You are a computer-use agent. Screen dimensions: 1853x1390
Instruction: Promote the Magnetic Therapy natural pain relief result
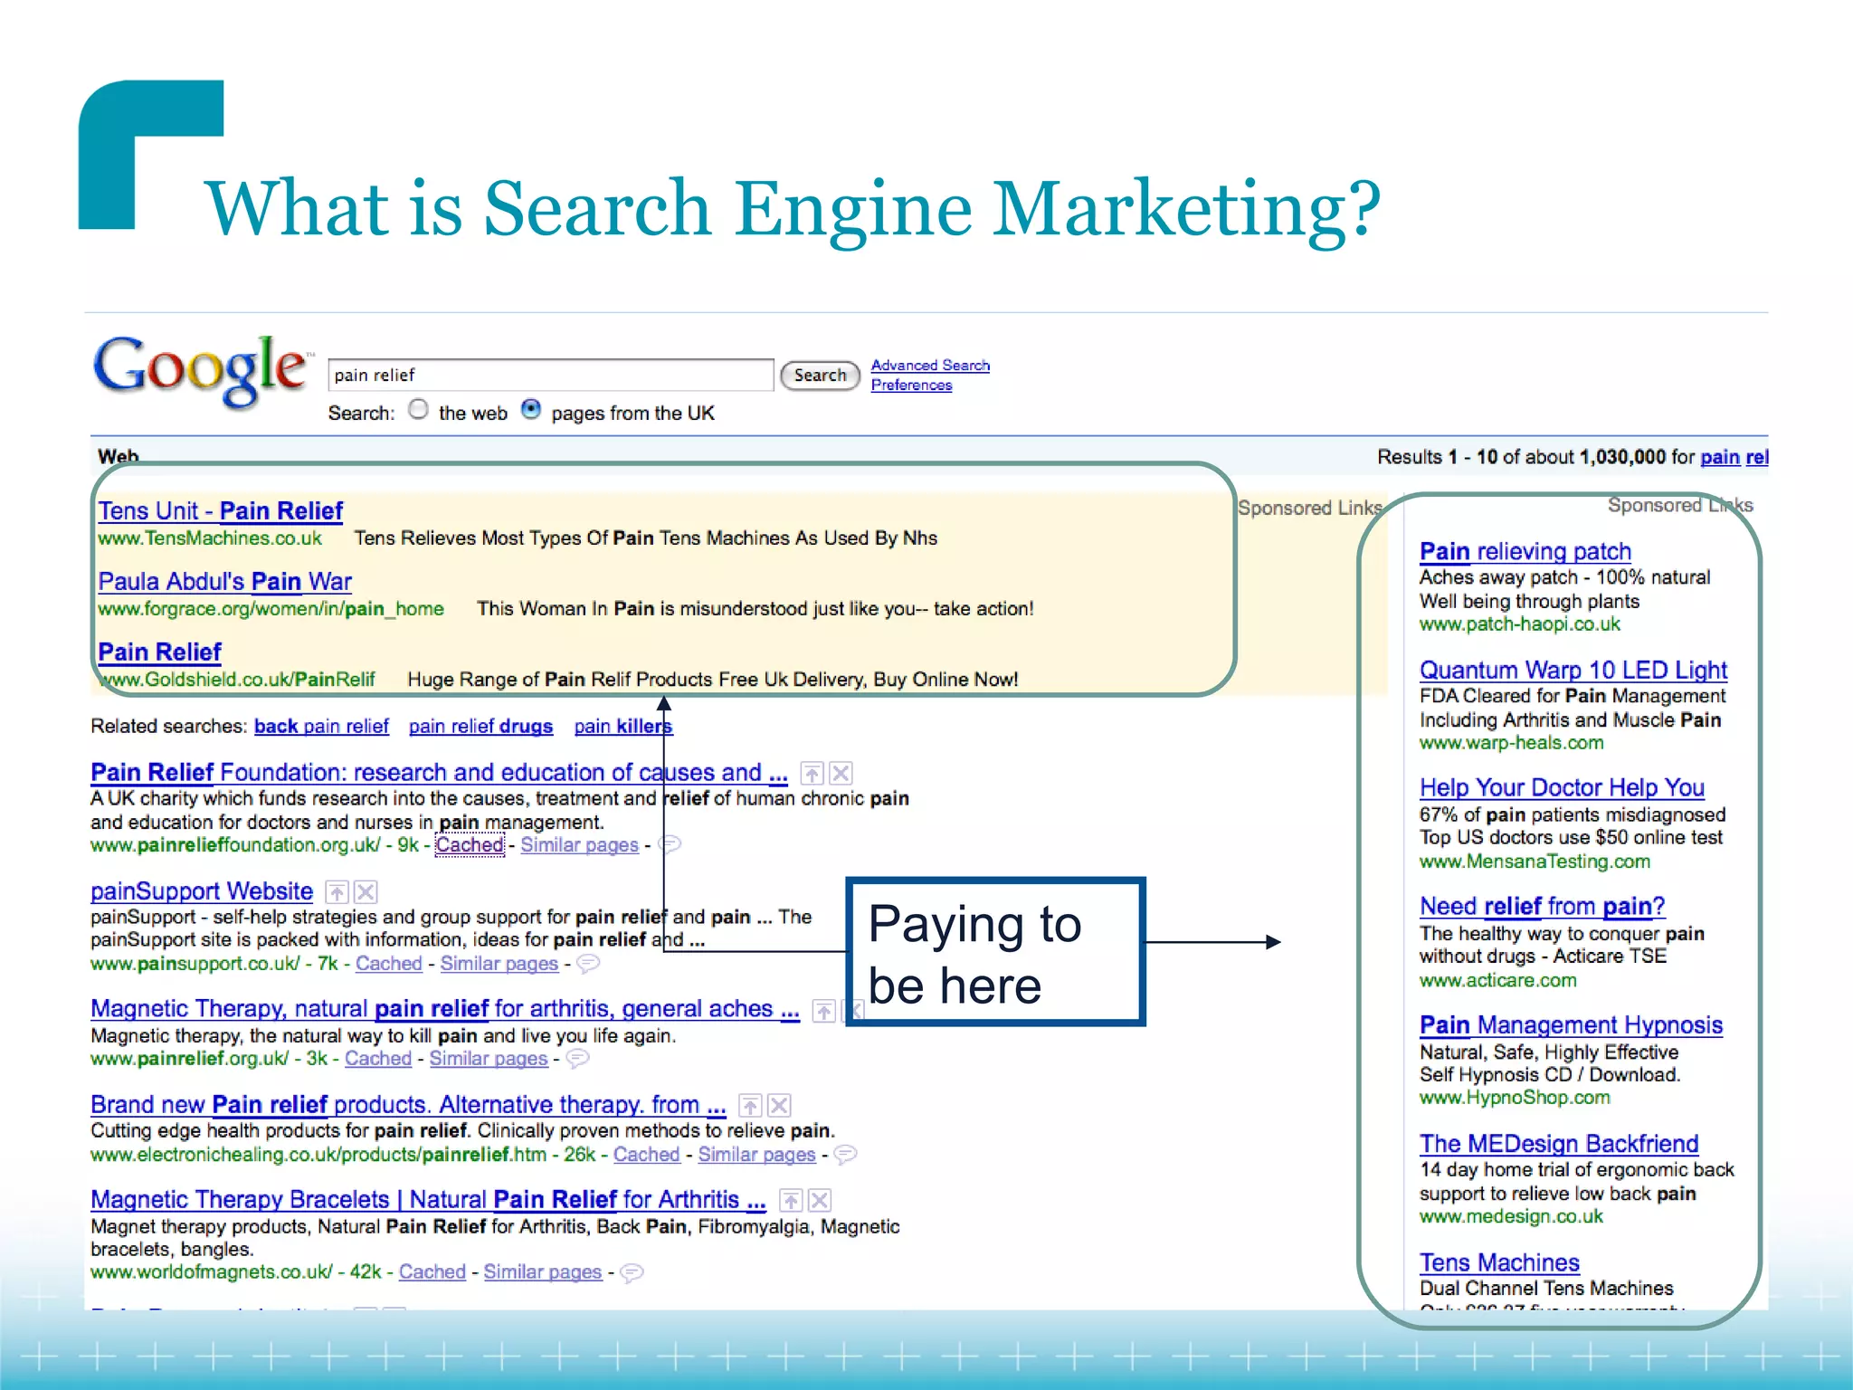(x=823, y=1011)
